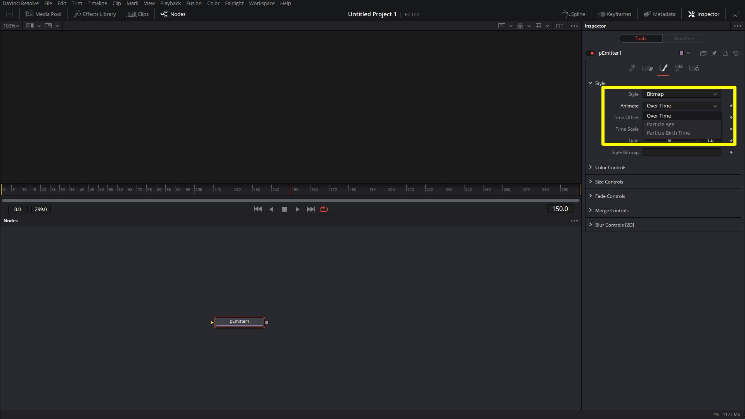
Task: Expand the Blur Controls [2D] section
Action: pos(663,225)
